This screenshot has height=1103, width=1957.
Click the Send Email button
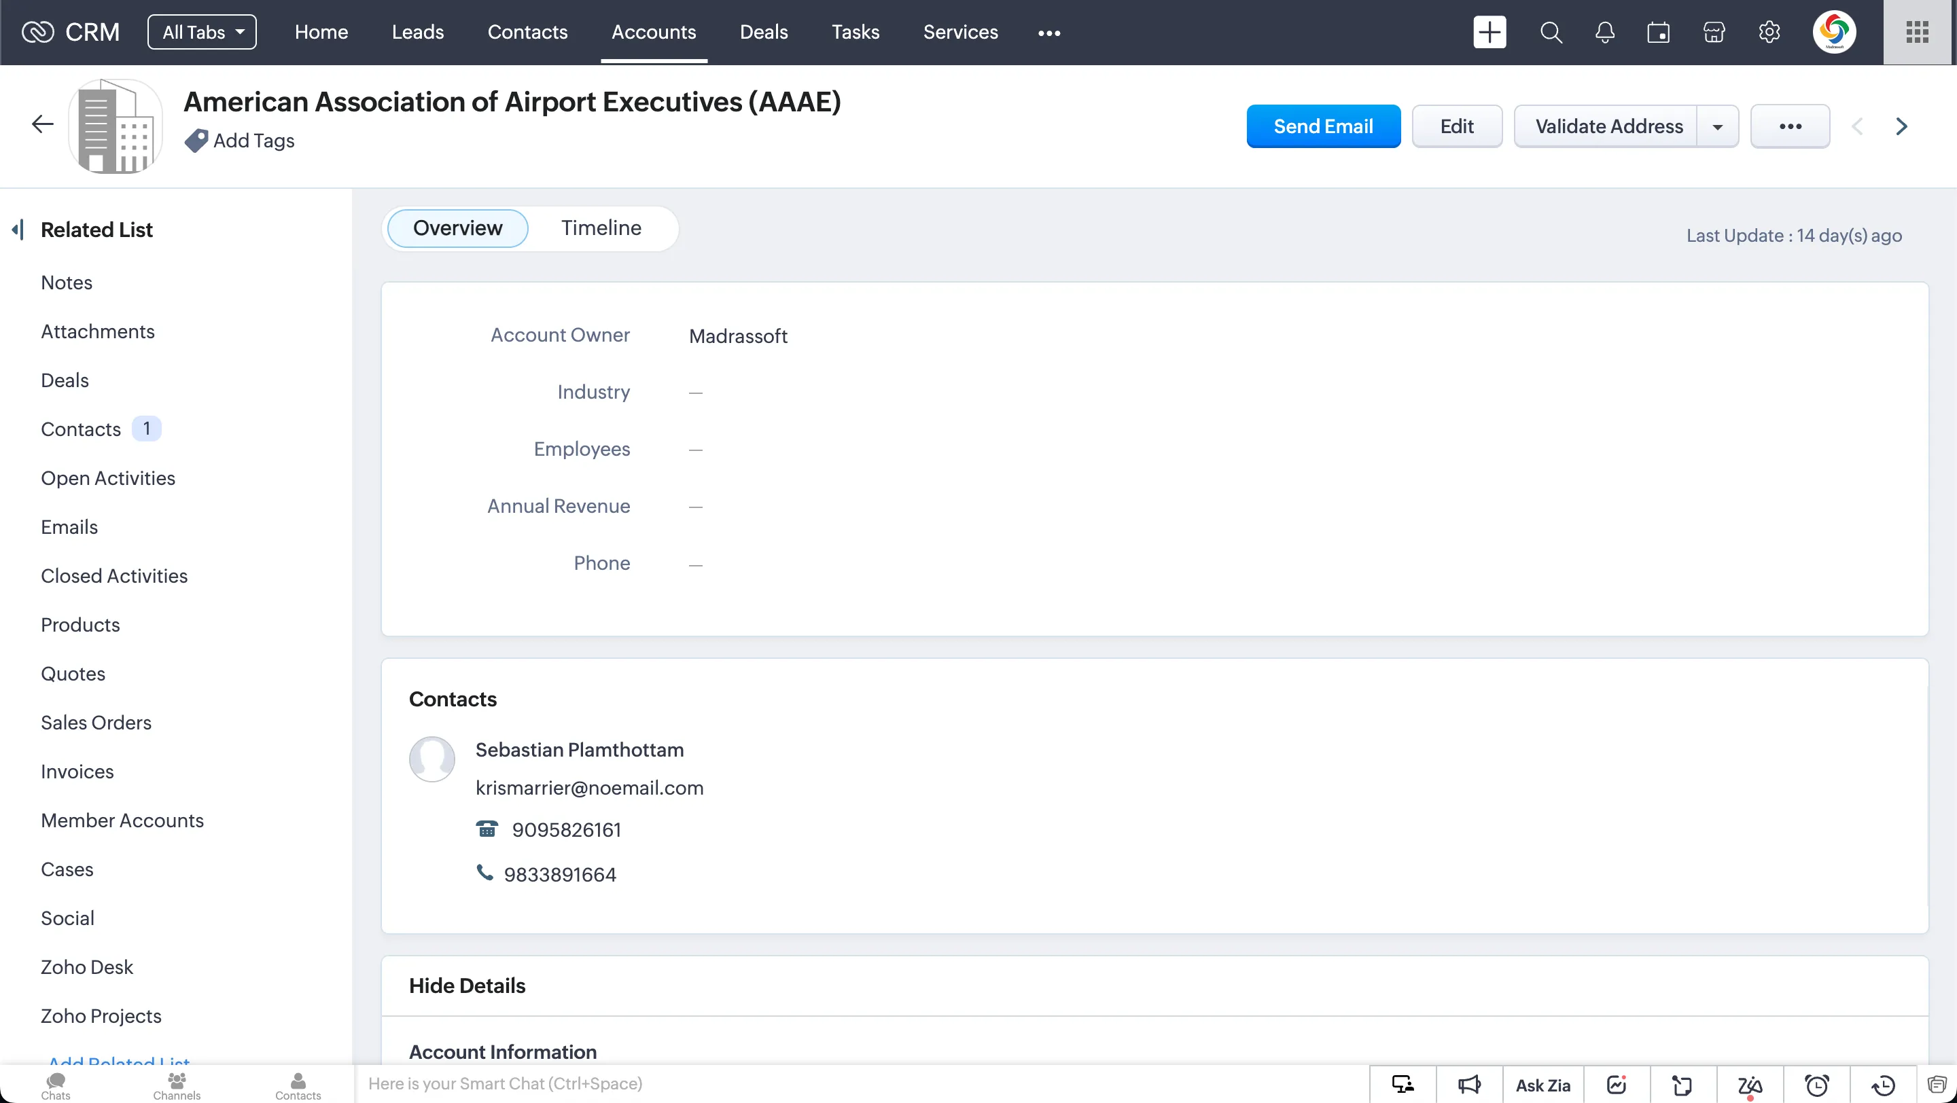(x=1324, y=126)
